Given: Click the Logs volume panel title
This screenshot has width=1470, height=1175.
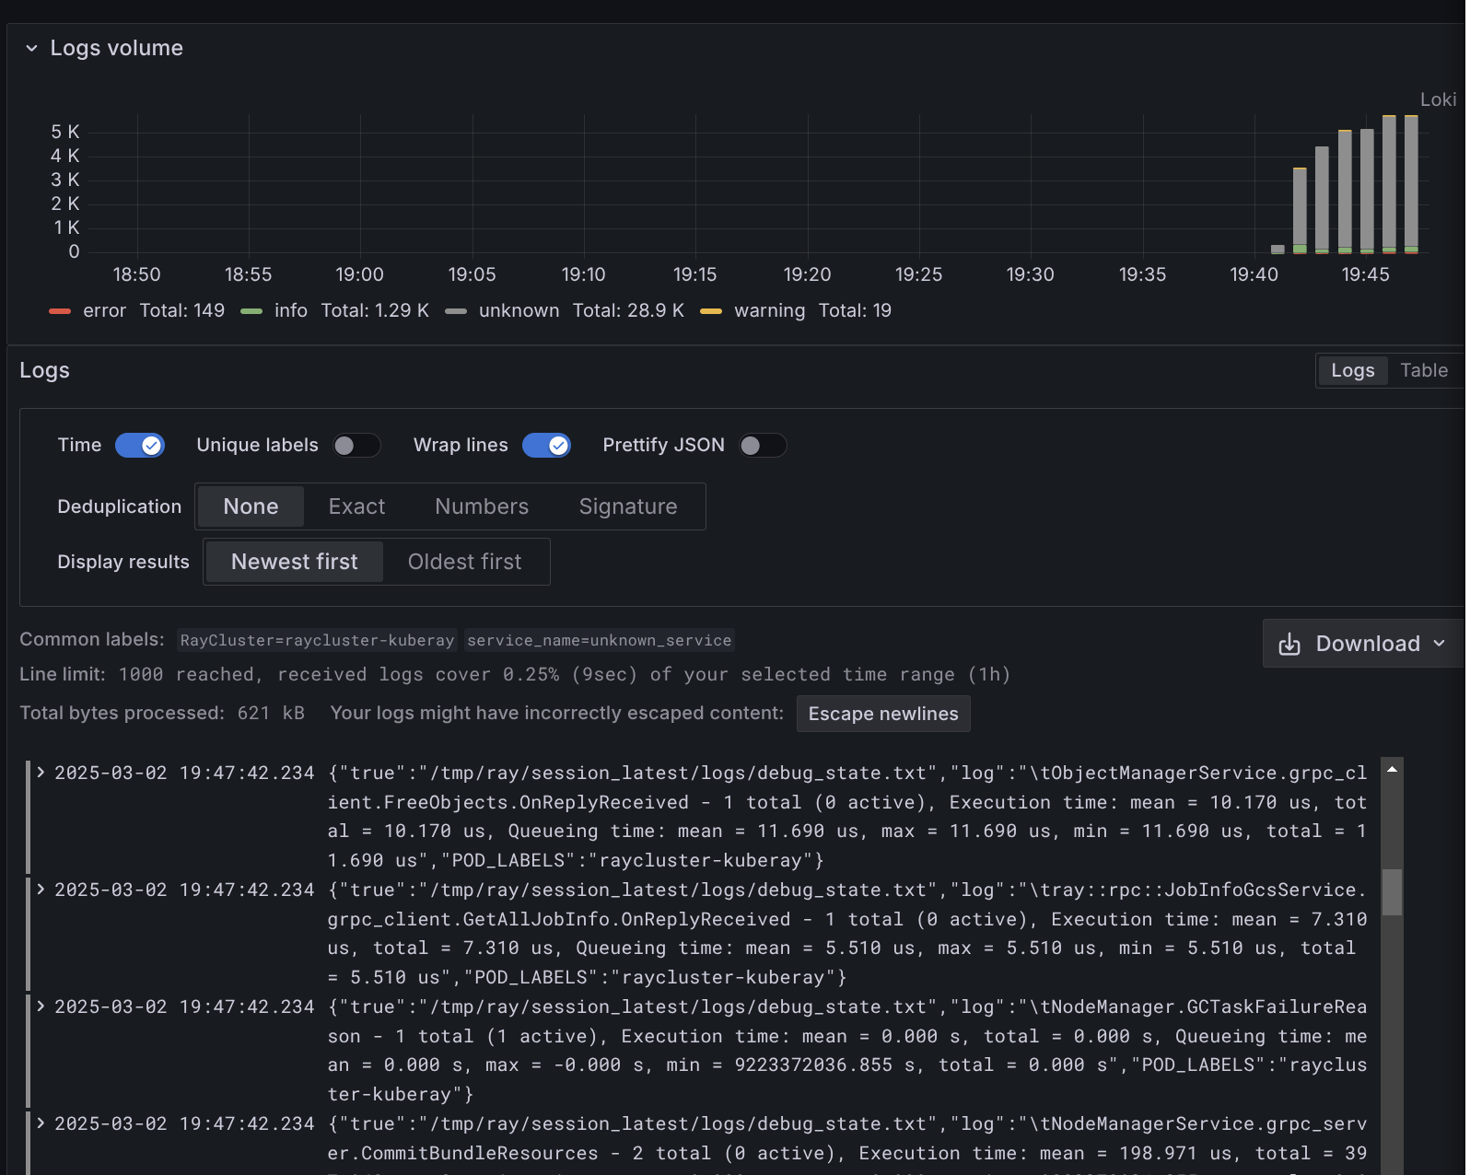Looking at the screenshot, I should (117, 48).
